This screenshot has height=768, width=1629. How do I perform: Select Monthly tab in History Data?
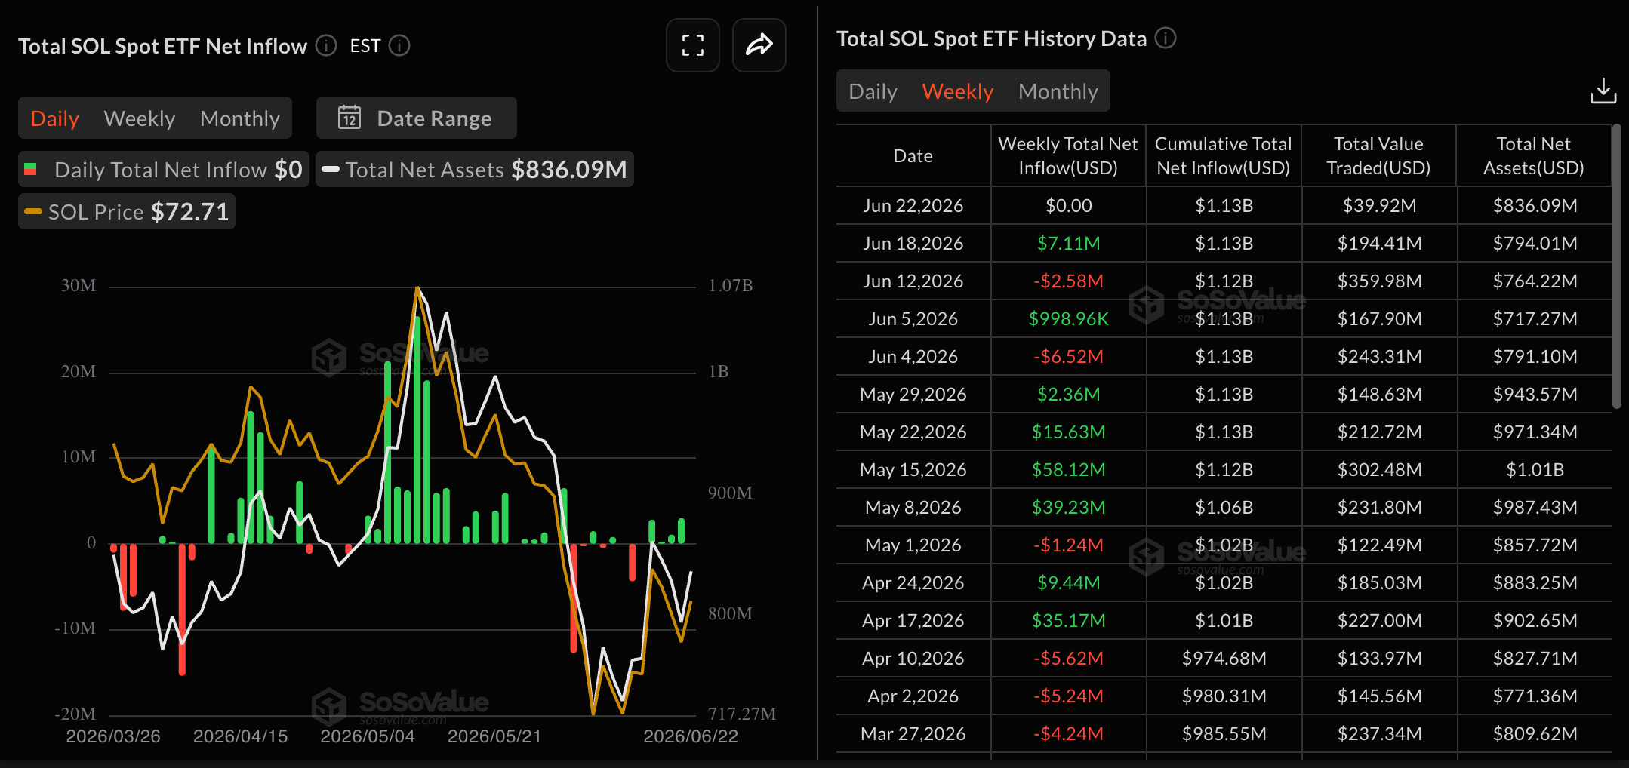pyautogui.click(x=1058, y=91)
